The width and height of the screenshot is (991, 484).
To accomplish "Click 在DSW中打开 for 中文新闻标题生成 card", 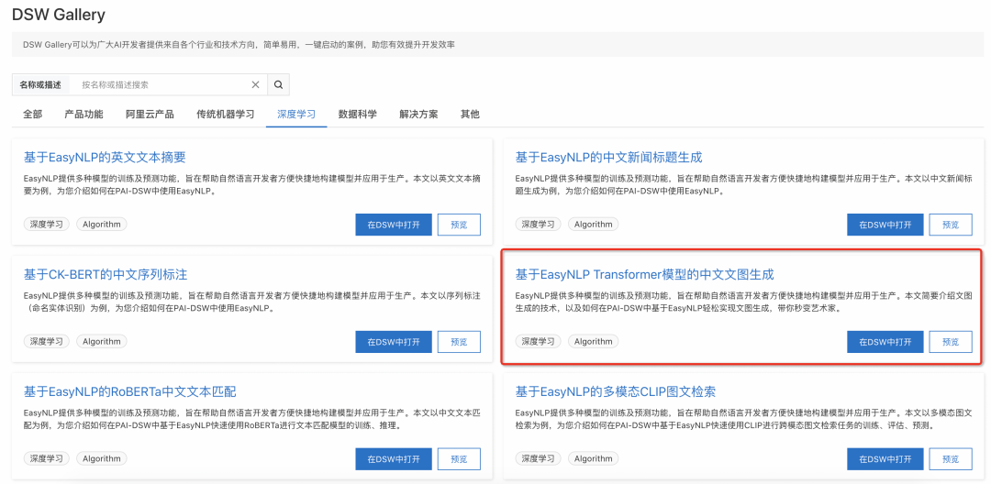I will click(x=885, y=225).
